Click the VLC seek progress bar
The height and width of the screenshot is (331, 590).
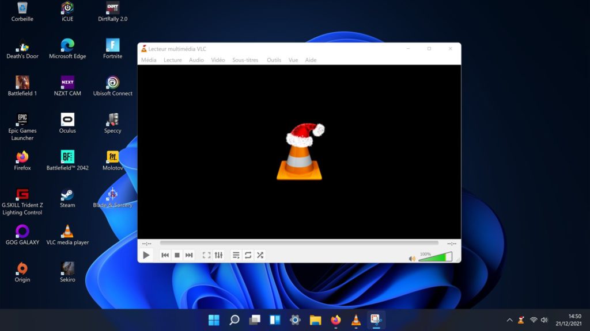tap(299, 243)
